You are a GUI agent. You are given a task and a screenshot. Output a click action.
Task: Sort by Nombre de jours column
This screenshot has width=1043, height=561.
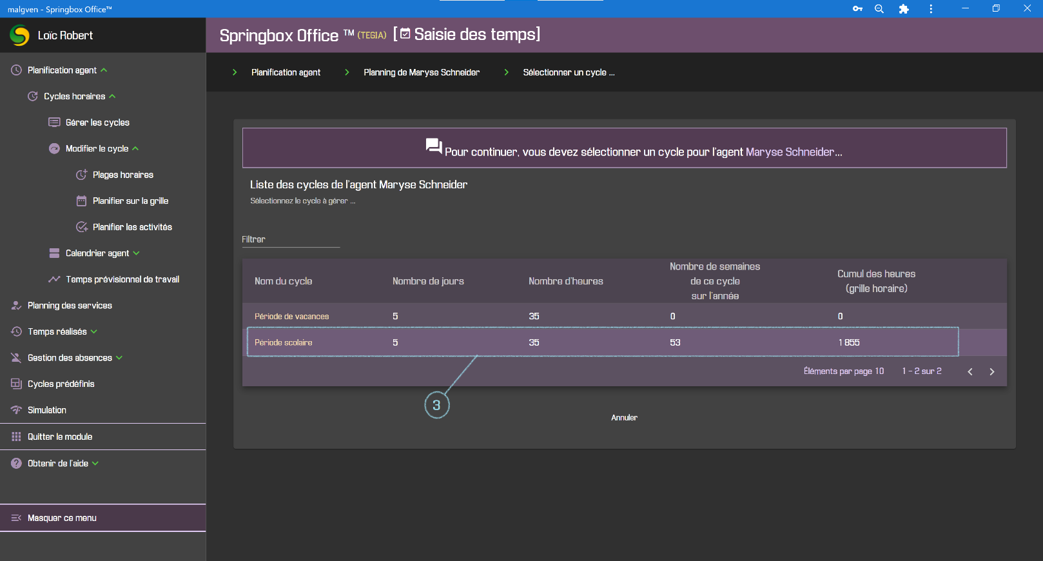428,281
